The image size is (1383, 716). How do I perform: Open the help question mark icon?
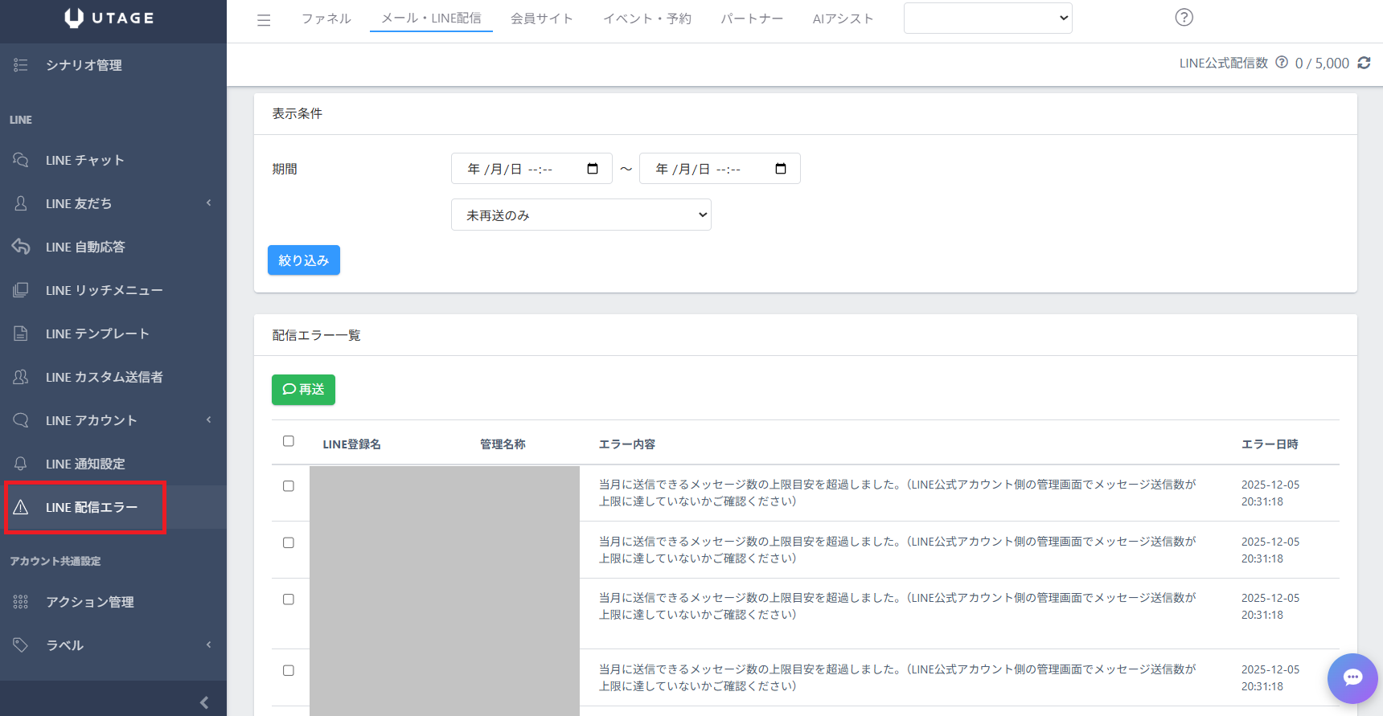1184,18
